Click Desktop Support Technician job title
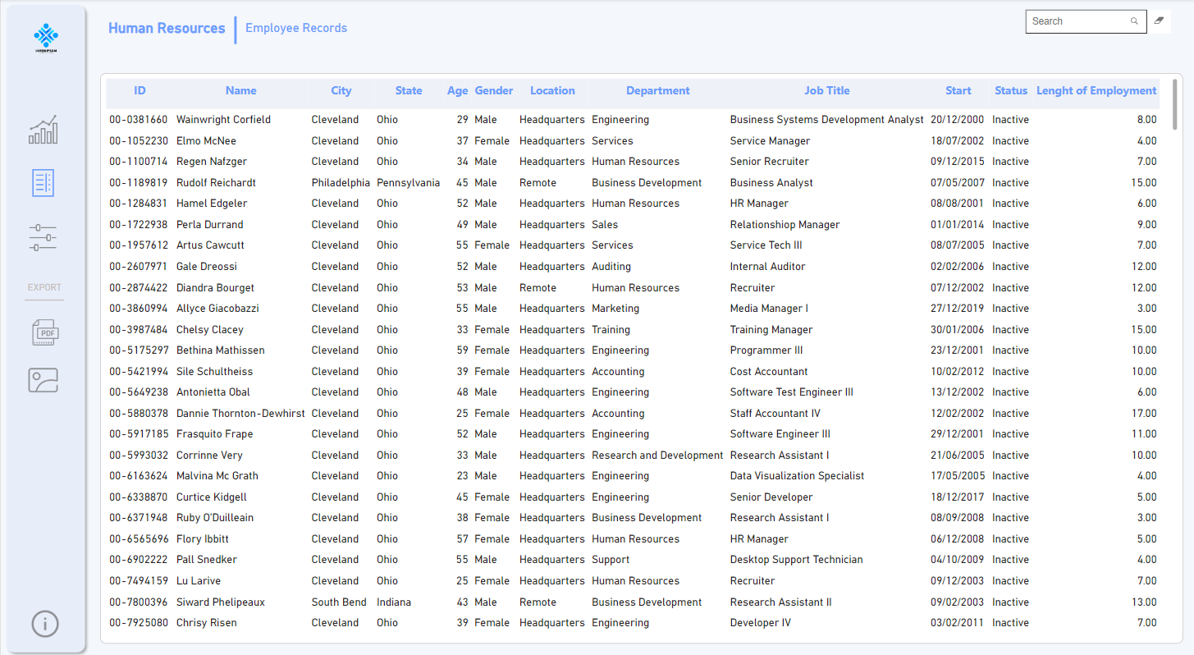This screenshot has width=1194, height=655. (796, 560)
